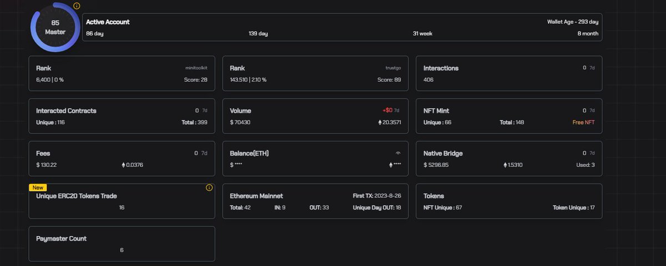Click the 7d period in Volume card

click(x=397, y=111)
